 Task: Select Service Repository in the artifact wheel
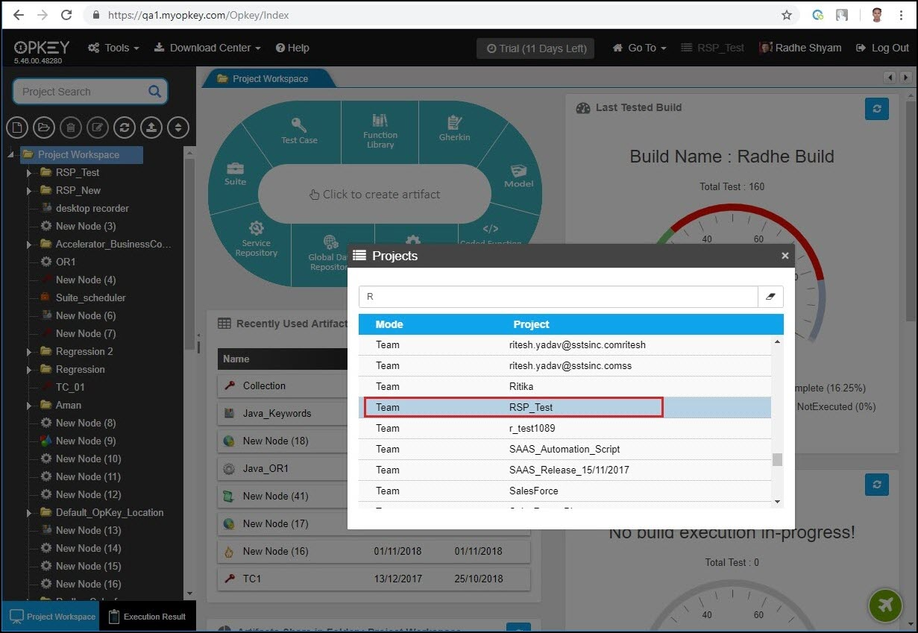pyautogui.click(x=256, y=239)
